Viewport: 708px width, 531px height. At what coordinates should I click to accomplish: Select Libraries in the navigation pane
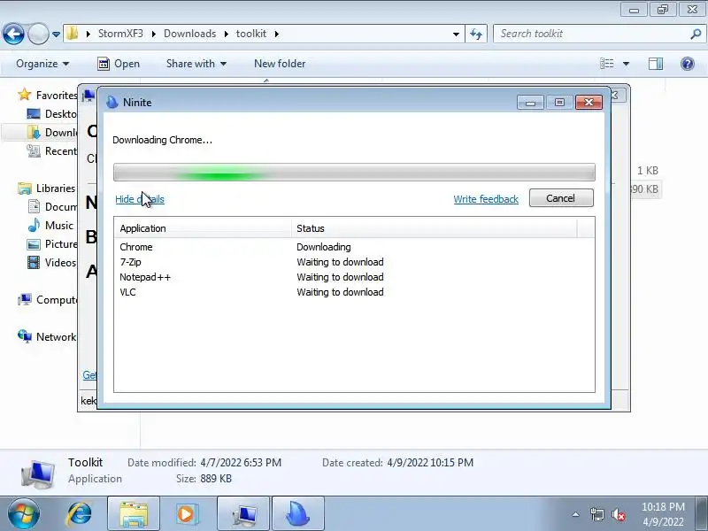pyautogui.click(x=47, y=189)
